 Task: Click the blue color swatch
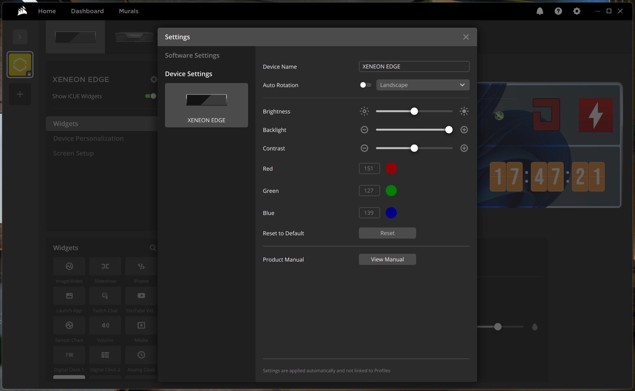[391, 213]
